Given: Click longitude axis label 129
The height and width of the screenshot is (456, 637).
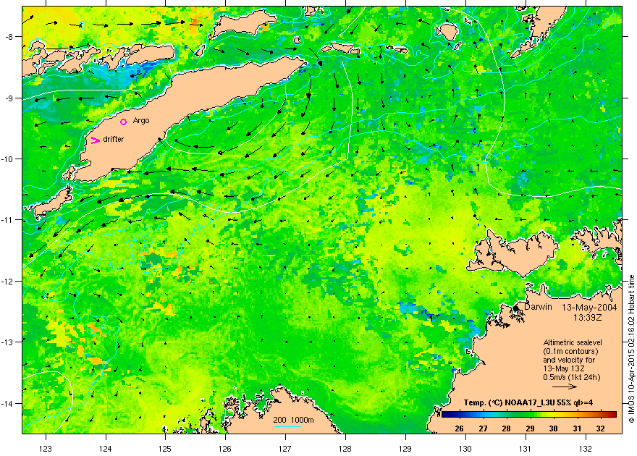Looking at the screenshot, I should click(405, 449).
